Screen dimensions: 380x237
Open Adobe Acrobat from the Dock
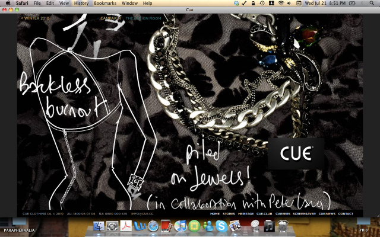(x=126, y=226)
